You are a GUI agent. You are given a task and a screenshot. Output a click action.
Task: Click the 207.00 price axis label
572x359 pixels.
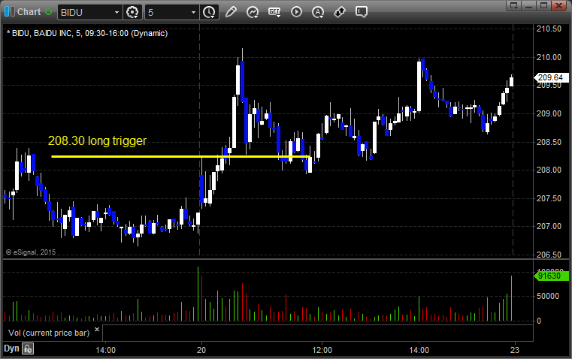coord(549,226)
